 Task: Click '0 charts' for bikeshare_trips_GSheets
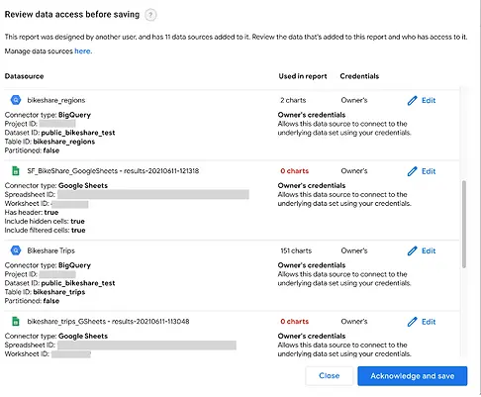click(295, 322)
